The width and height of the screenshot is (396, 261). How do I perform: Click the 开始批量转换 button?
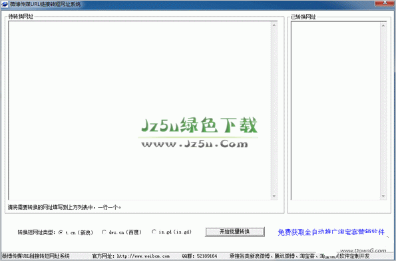(x=235, y=232)
